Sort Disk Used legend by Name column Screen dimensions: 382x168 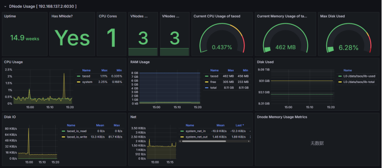point(347,70)
